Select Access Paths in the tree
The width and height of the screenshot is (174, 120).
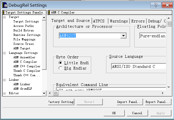pyautogui.click(x=23, y=26)
